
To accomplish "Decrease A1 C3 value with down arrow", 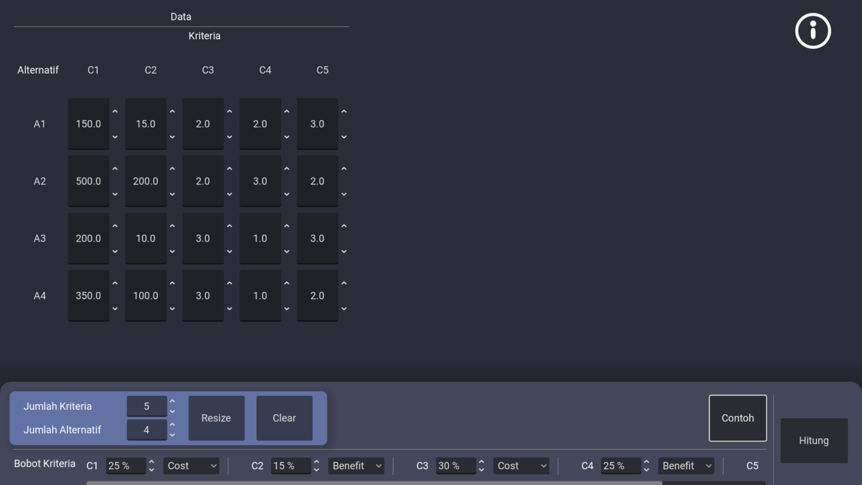I will [x=229, y=137].
